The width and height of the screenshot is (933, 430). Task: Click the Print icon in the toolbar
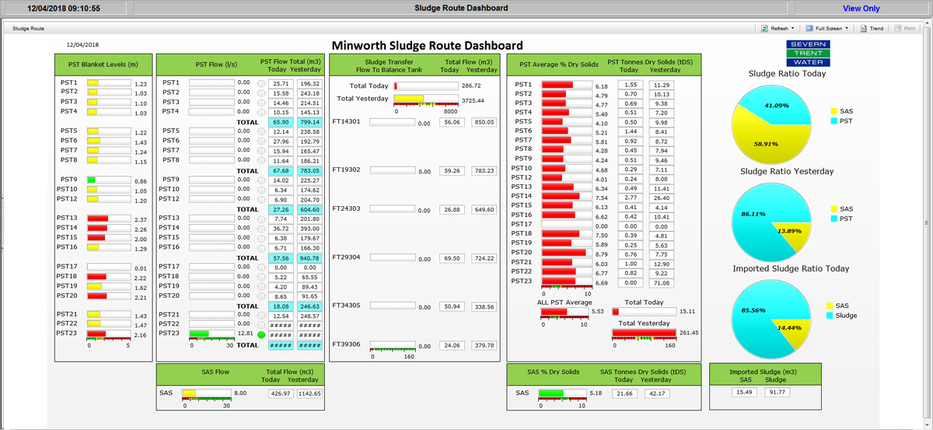coord(899,28)
